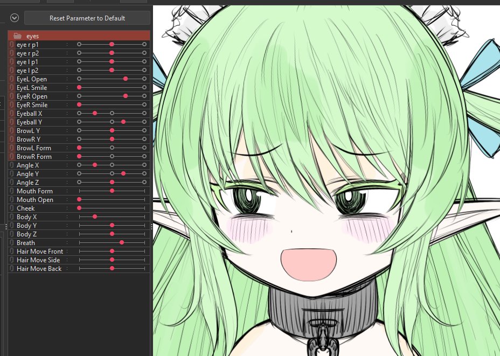The image size is (500, 356).
Task: Click the right end key point of eye r p1
Action: (x=144, y=44)
